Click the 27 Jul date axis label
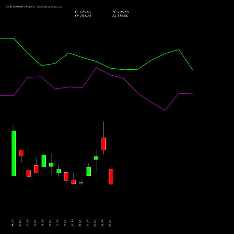 (110, 223)
